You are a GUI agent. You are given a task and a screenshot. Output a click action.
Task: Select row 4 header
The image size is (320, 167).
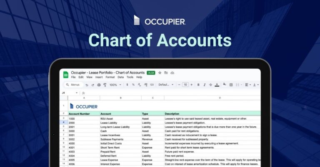coord(64,122)
